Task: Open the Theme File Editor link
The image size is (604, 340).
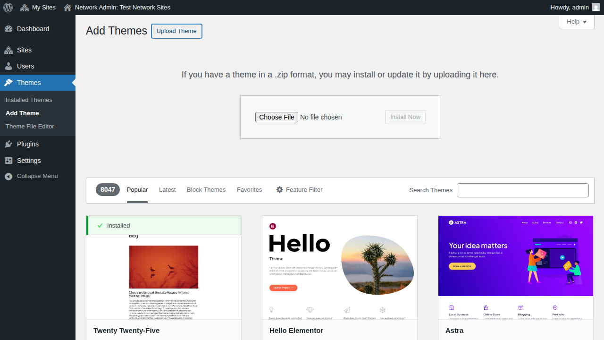Action: [x=29, y=126]
